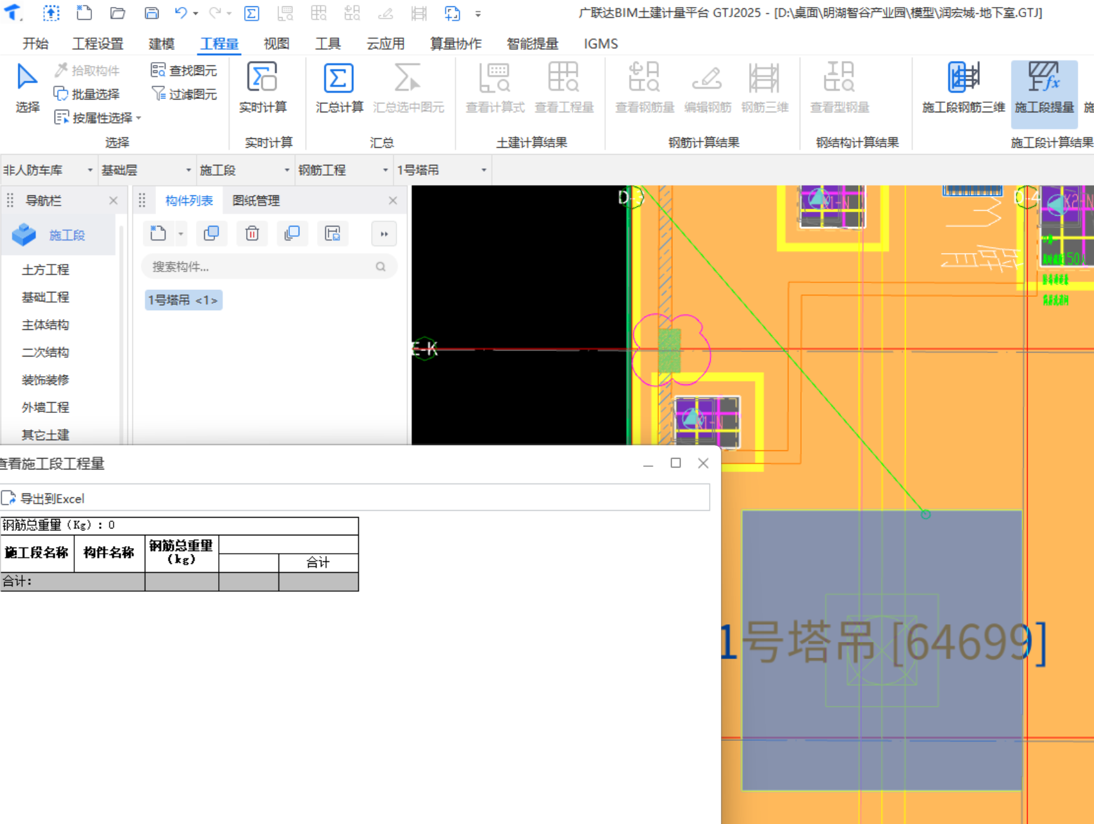The height and width of the screenshot is (824, 1094).
Task: Select 外墙工程 in navigation bar
Action: (x=46, y=407)
